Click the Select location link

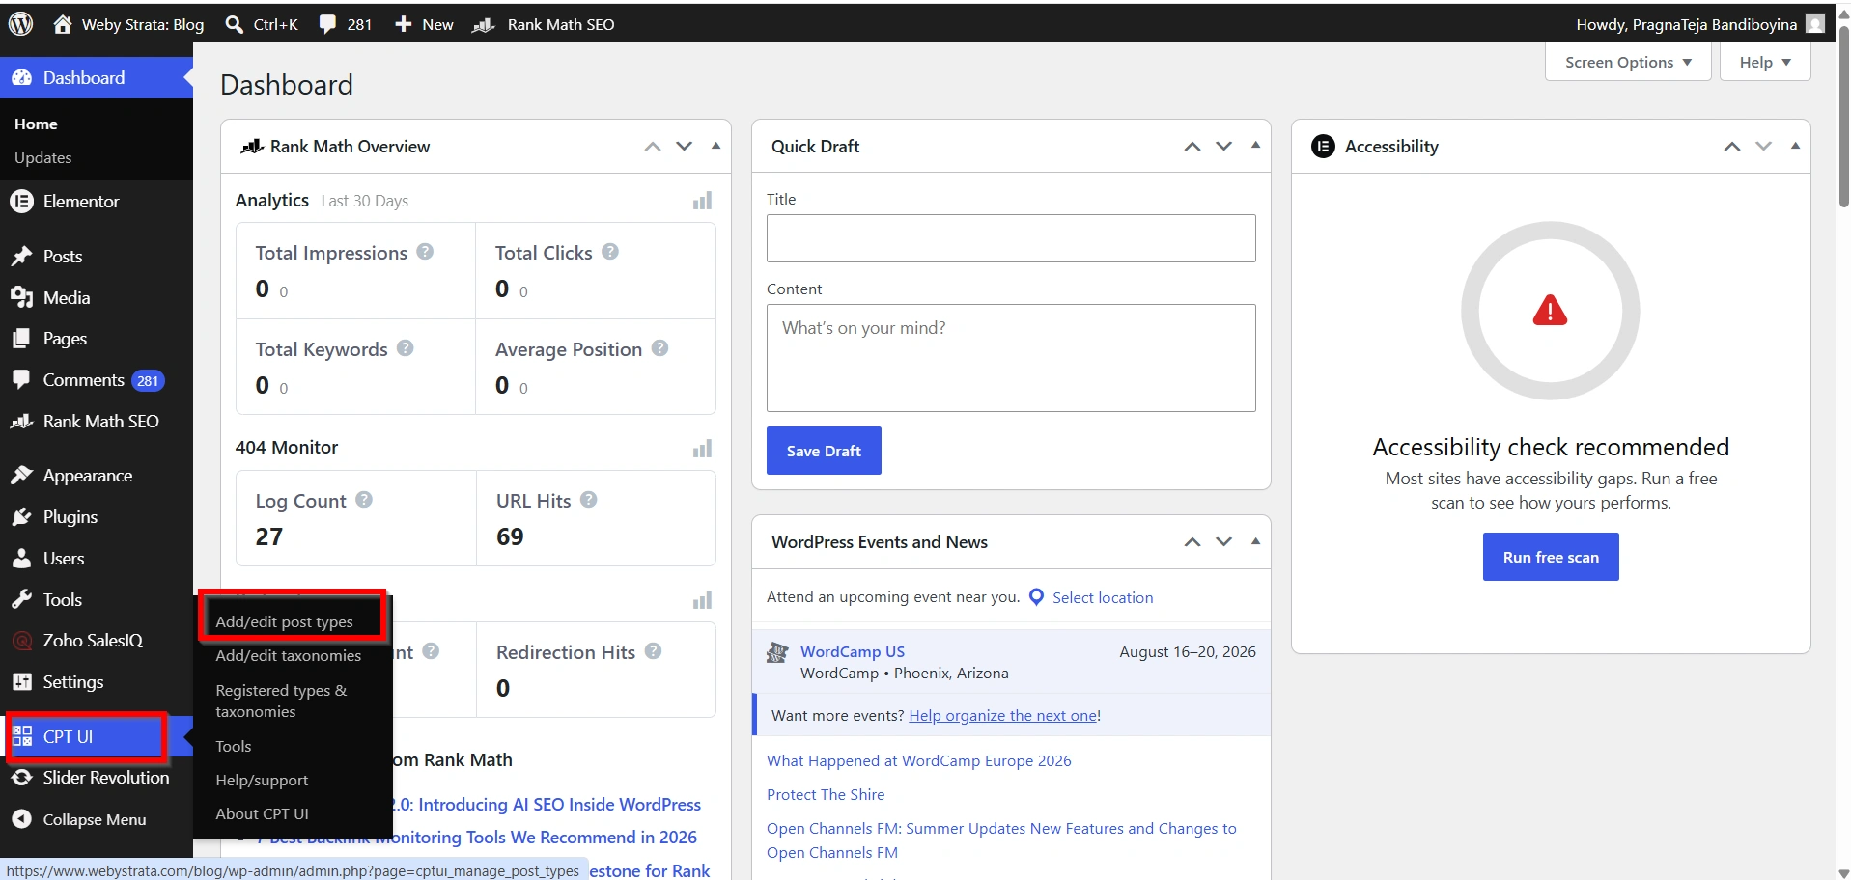tap(1103, 598)
